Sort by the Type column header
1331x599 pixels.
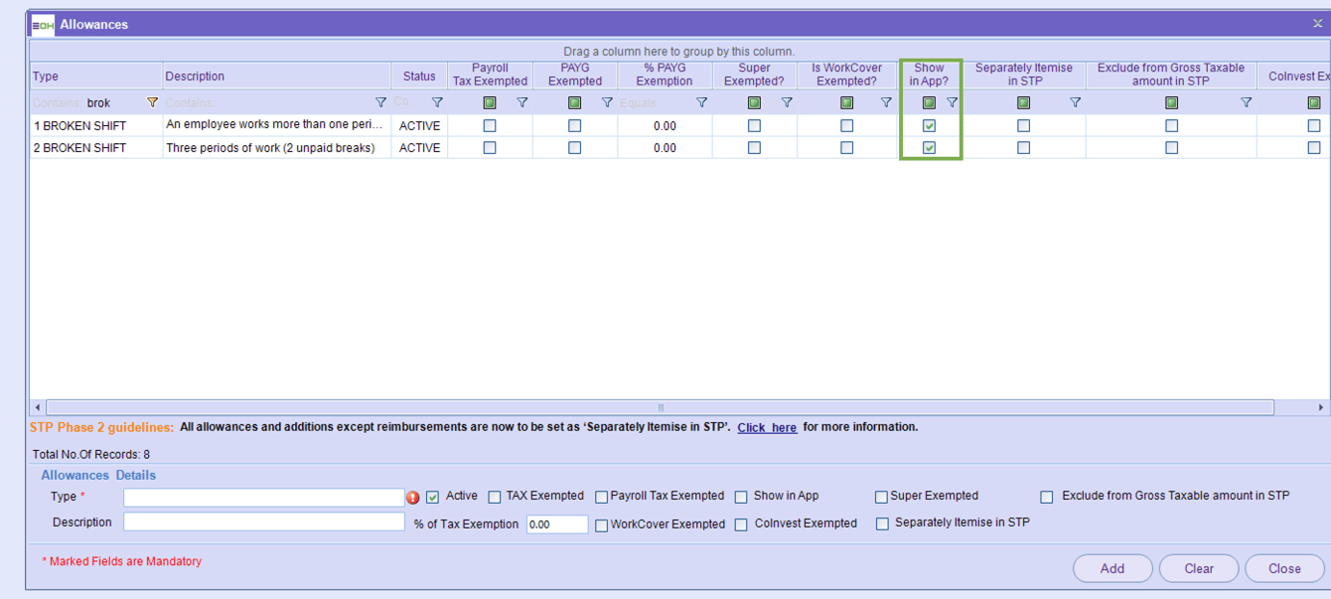click(x=95, y=76)
